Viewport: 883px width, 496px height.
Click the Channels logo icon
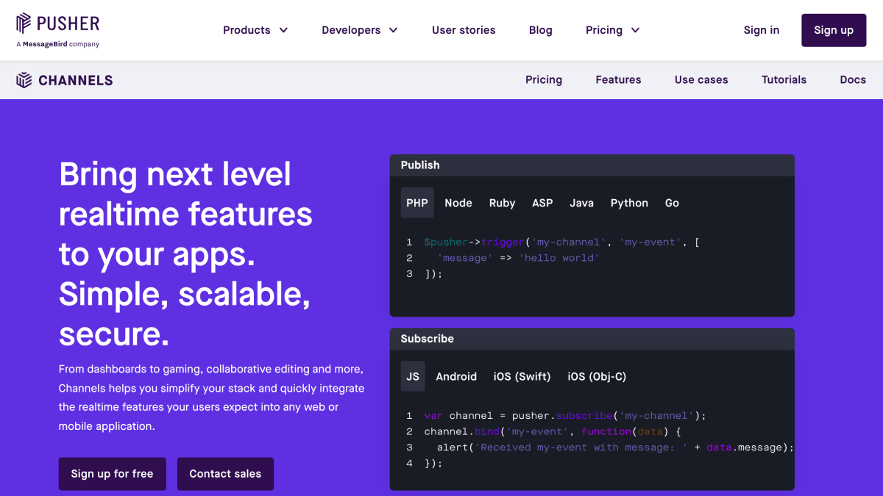point(24,80)
